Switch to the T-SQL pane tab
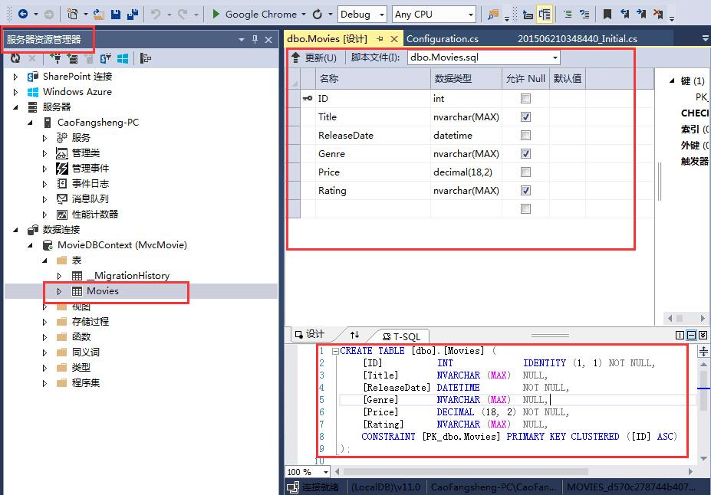Viewport: 711px width, 495px height. point(402,335)
